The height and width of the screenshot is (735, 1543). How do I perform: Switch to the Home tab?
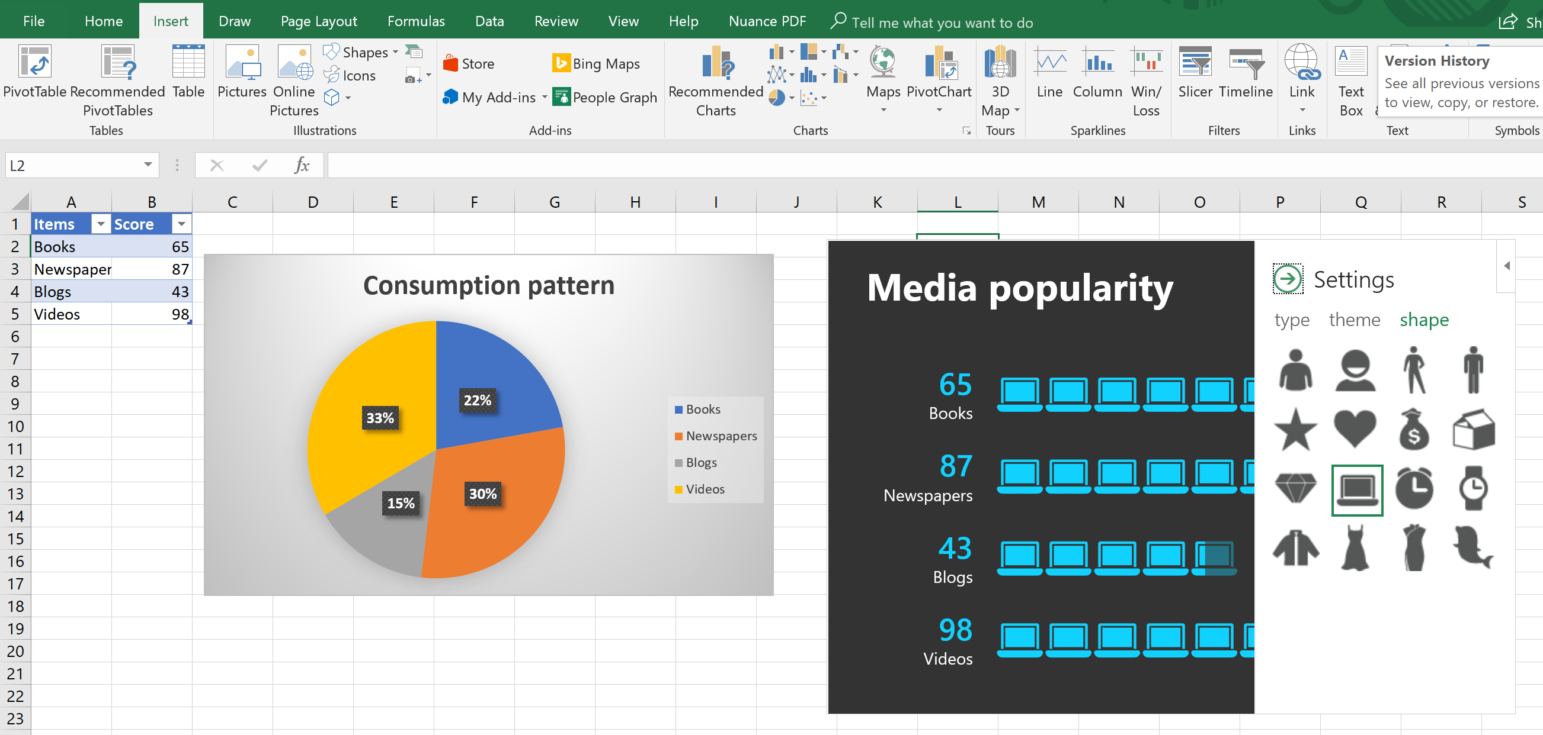coord(104,21)
